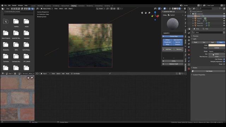Toggle X-ray in viewport header

[170, 8]
